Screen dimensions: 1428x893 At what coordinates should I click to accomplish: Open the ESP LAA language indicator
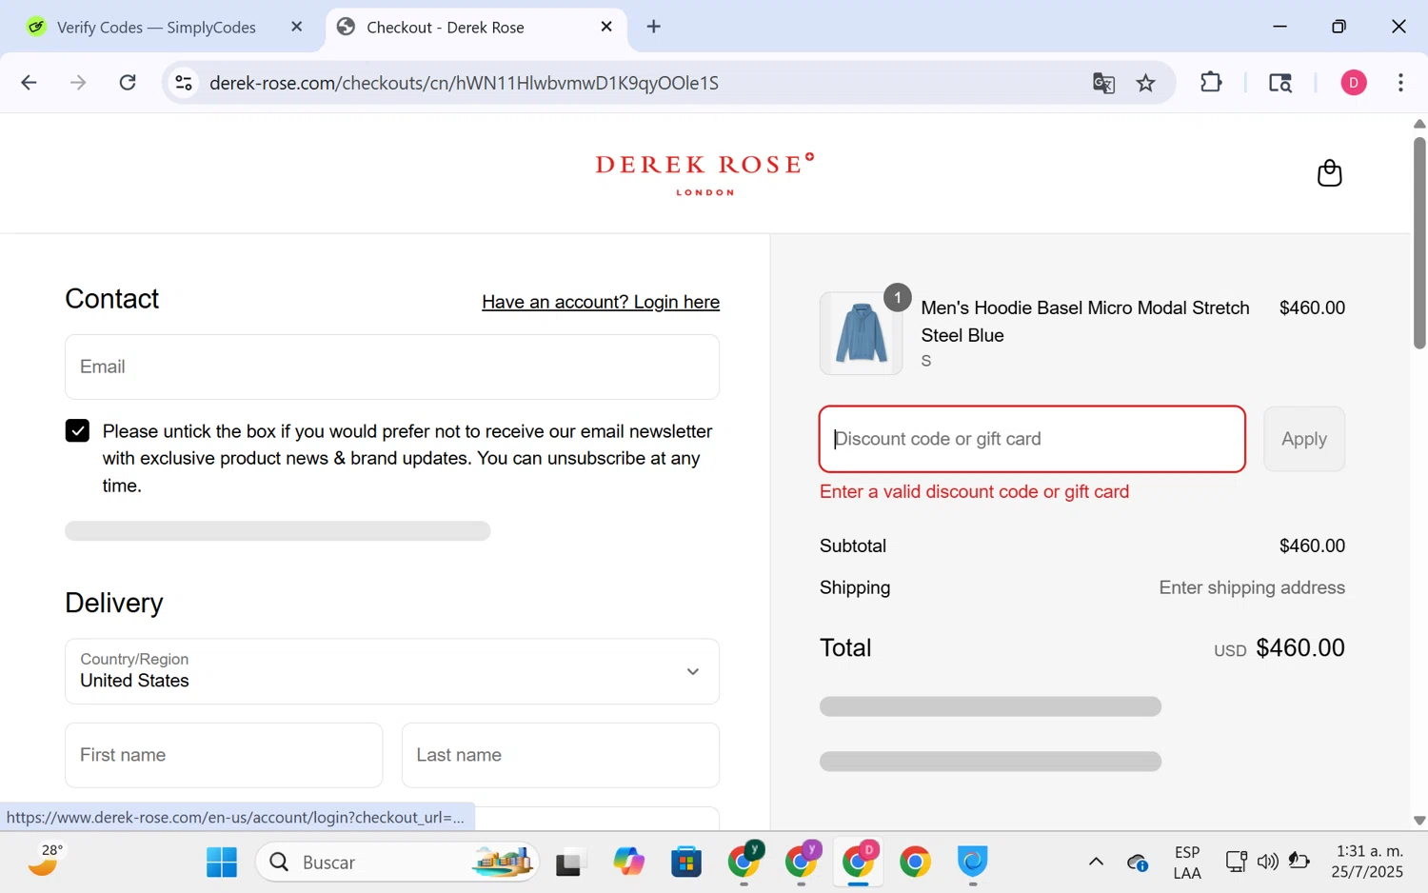[1187, 863]
